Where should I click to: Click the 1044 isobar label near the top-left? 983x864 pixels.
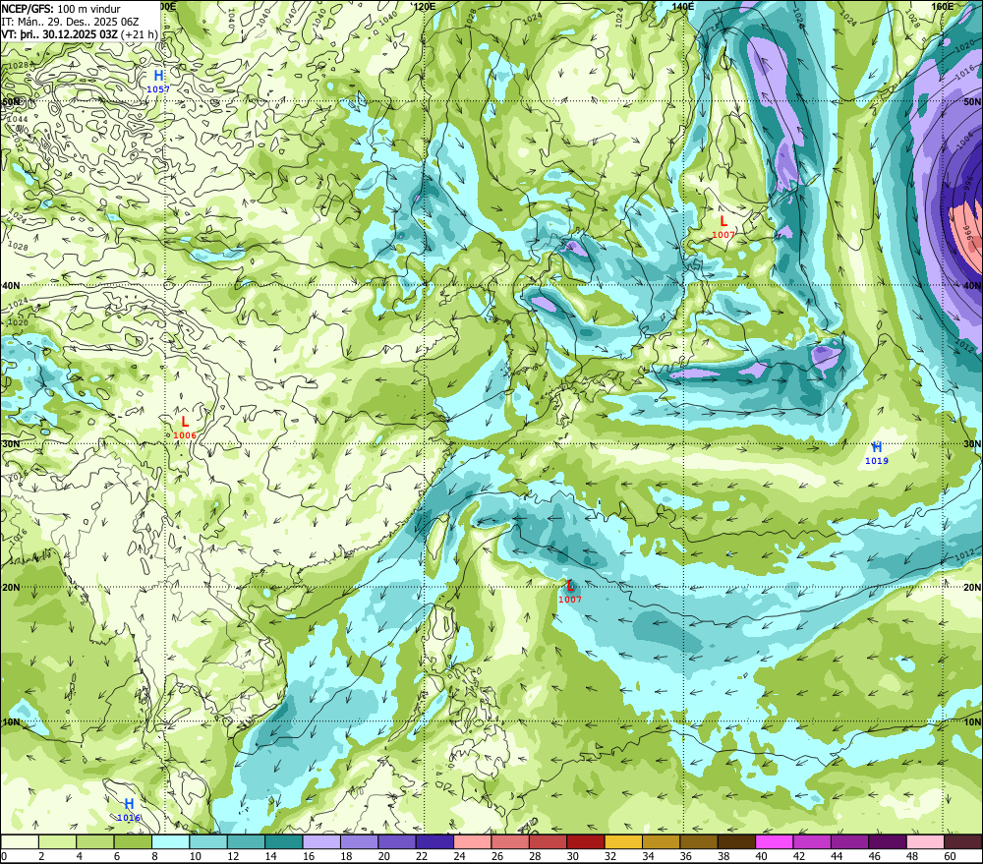18,119
